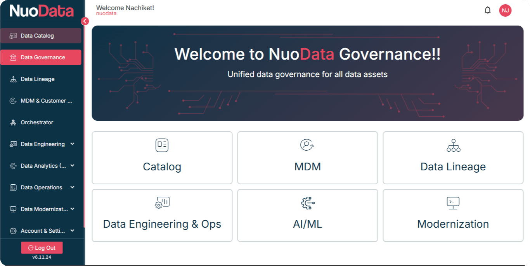This screenshot has height=266, width=530.
Task: Click the Welcome to NuoData Governance banner heading
Action: tap(308, 54)
